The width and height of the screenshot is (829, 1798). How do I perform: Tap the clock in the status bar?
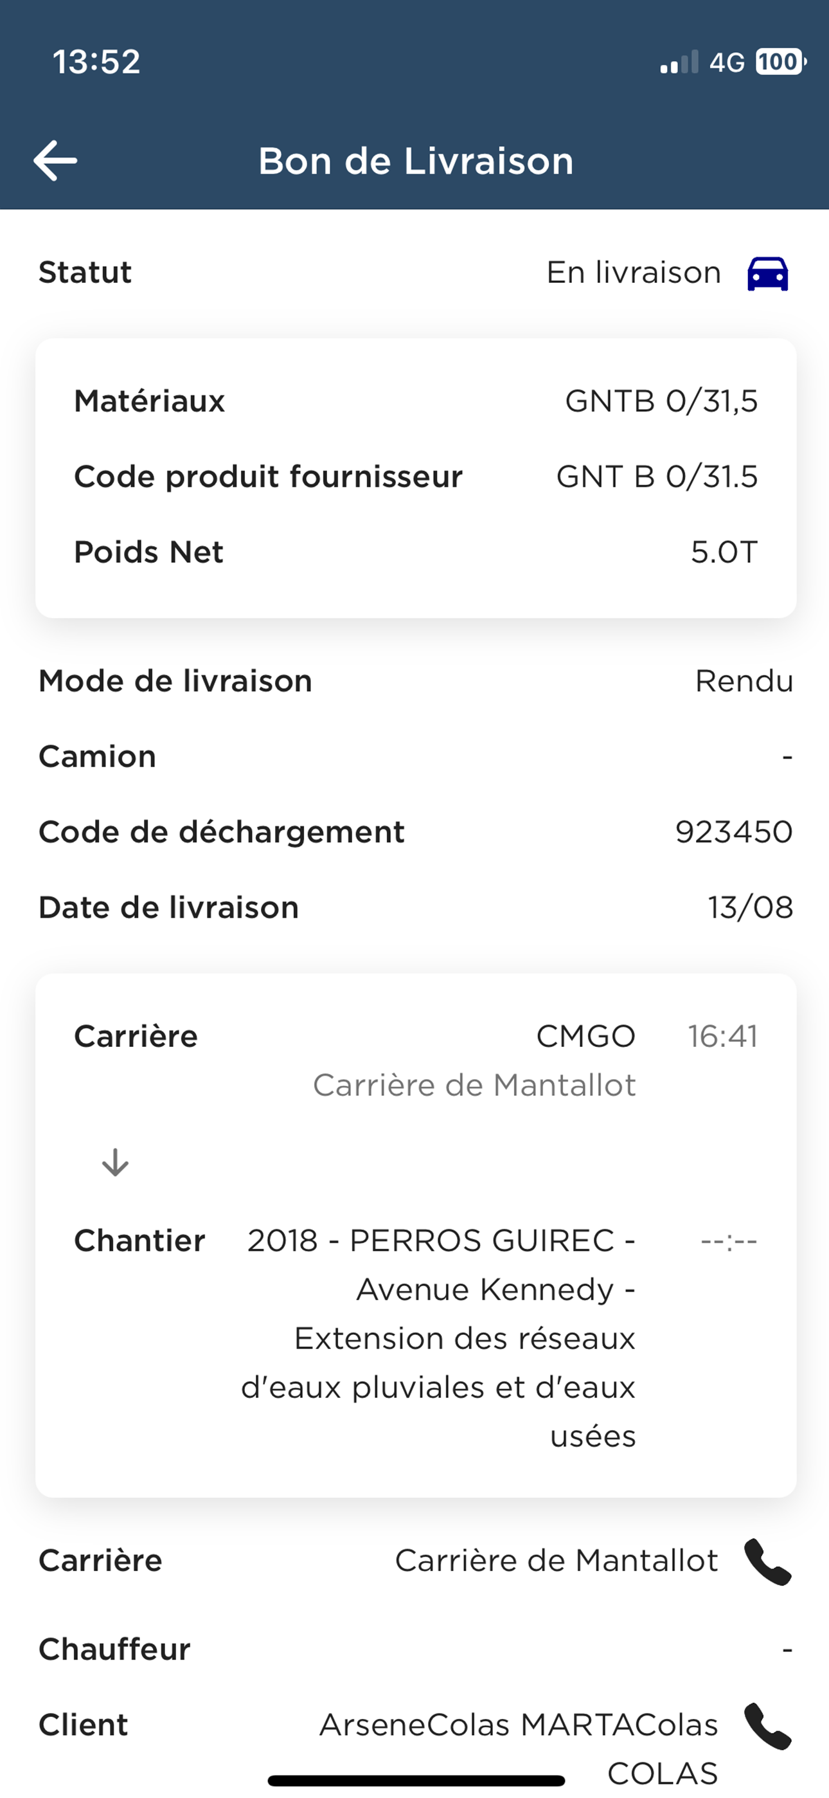[97, 62]
